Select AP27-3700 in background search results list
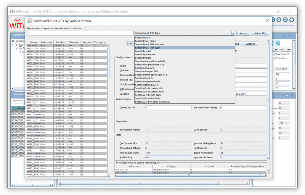Viewport: 305px width, 195px height. click(x=18, y=141)
